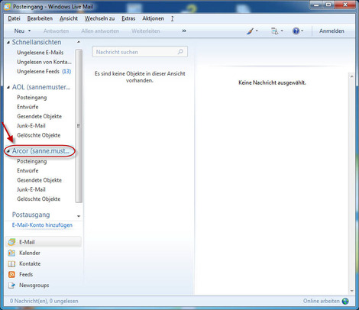The height and width of the screenshot is (310, 359).
Task: Click the Online arbeiten globe icon
Action: (345, 301)
